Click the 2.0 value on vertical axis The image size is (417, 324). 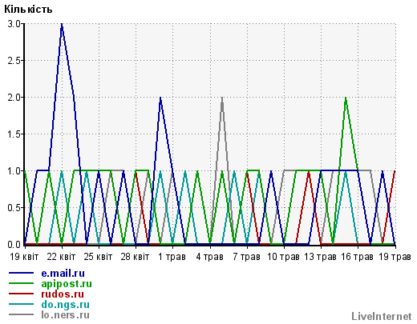click(14, 98)
